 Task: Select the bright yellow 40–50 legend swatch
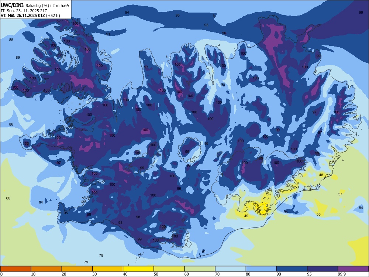138,269
